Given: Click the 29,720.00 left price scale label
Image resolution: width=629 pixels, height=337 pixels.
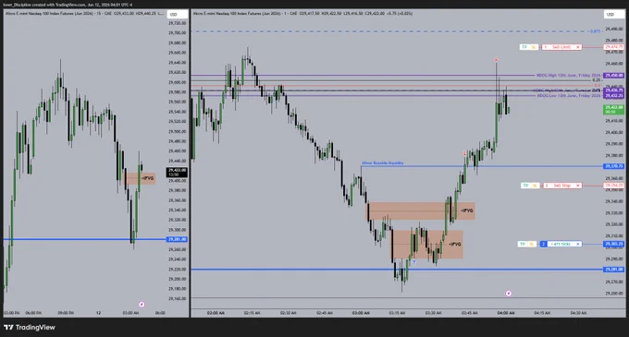Looking at the screenshot, I should 177,23.
